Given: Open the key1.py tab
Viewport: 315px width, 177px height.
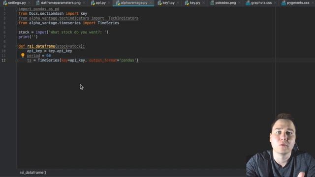Looking at the screenshot, I should (x=168, y=3).
